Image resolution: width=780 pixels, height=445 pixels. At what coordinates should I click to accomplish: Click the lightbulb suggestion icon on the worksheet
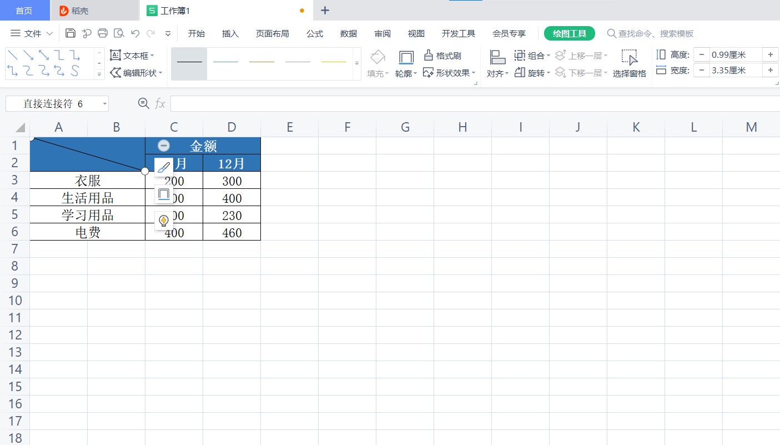coord(163,220)
